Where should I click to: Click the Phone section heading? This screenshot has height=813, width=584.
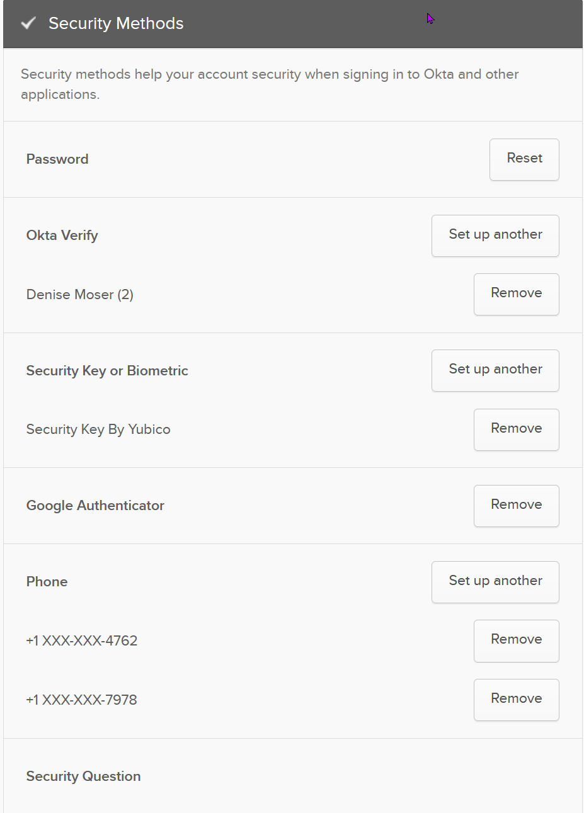pyautogui.click(x=47, y=582)
